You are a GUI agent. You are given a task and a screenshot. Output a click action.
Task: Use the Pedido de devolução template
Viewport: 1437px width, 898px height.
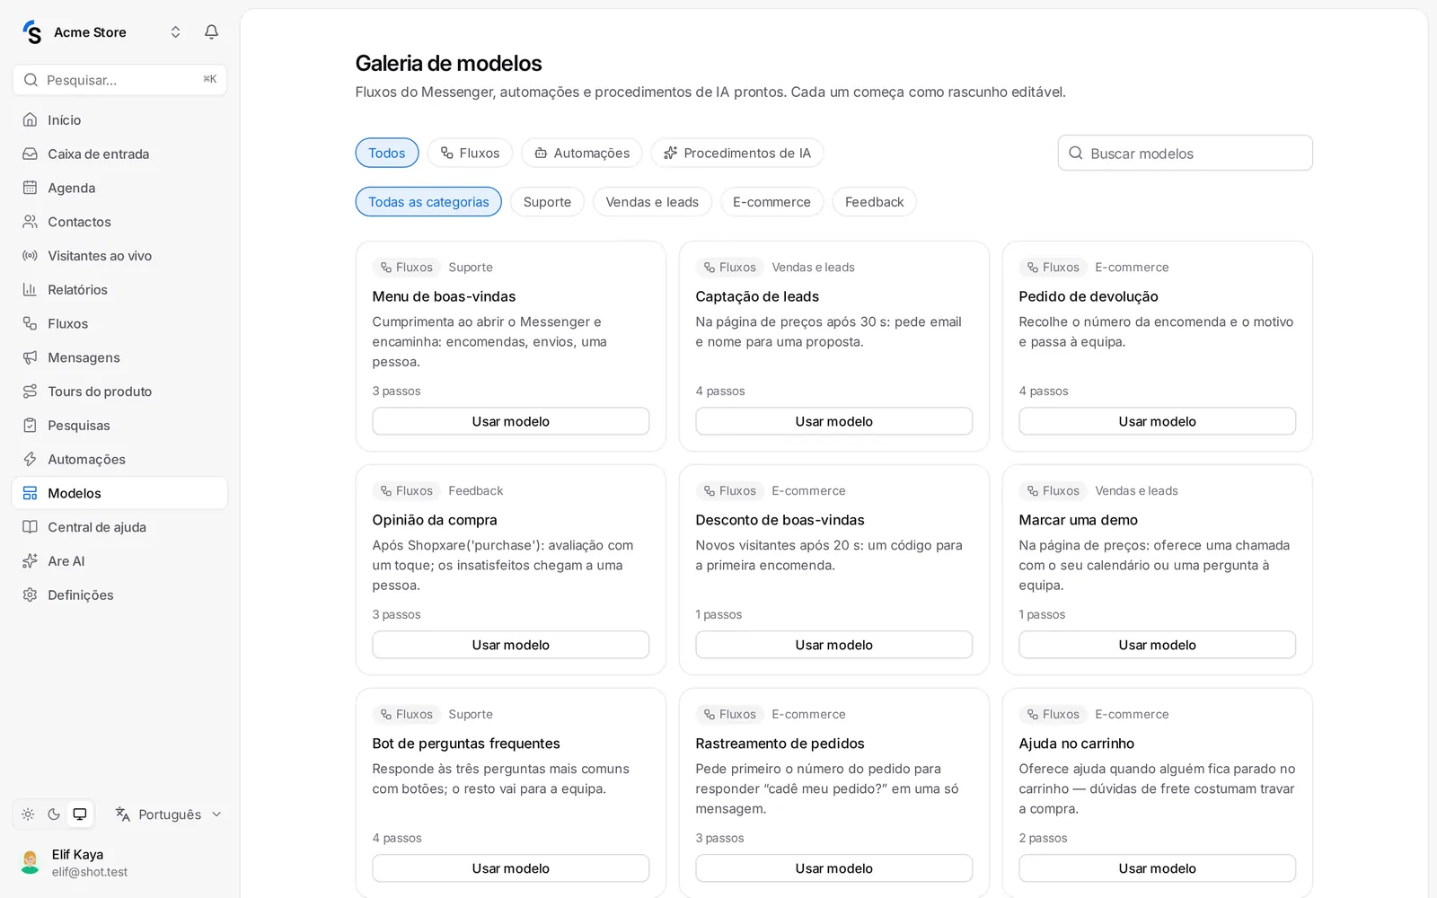tap(1158, 421)
